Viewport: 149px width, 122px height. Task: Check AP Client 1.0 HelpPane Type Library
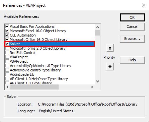click(7, 79)
